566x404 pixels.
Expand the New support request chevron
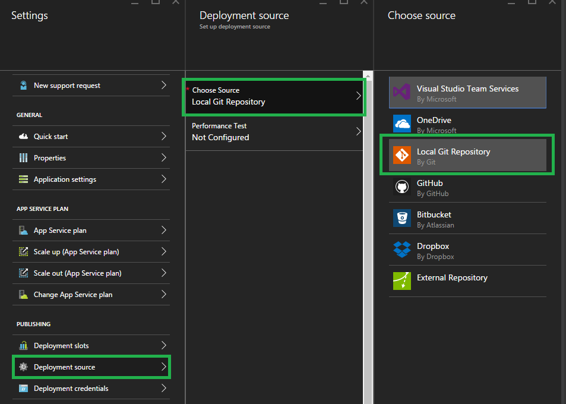[163, 86]
